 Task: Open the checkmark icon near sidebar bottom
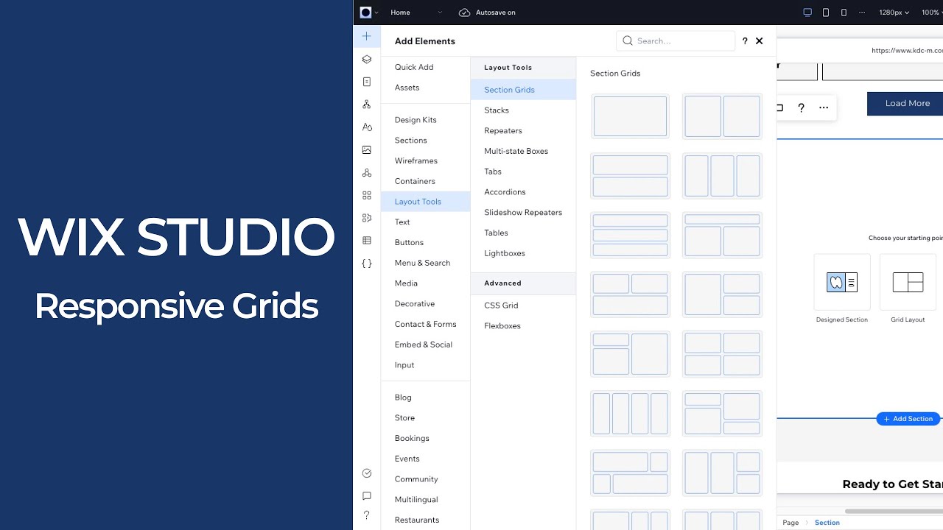coord(367,473)
